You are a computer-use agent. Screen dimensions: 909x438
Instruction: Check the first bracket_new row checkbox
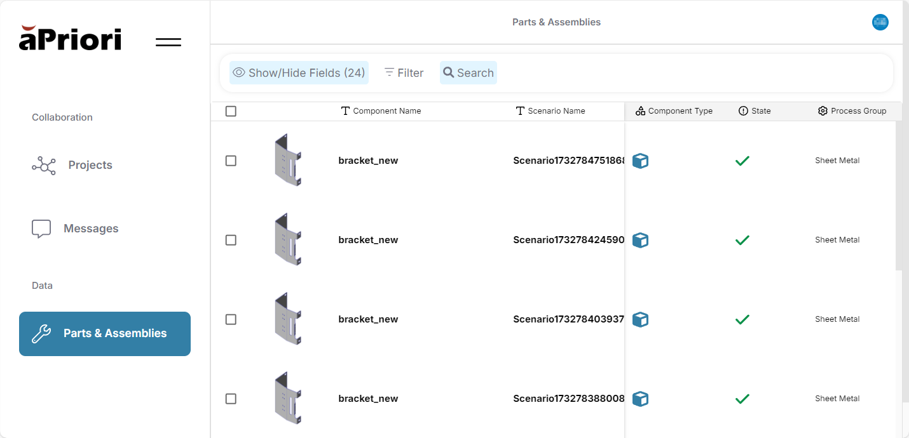(x=231, y=161)
